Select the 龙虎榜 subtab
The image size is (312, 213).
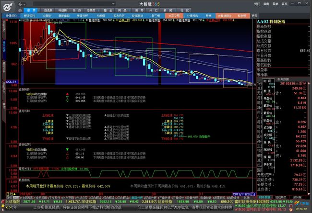point(101,16)
